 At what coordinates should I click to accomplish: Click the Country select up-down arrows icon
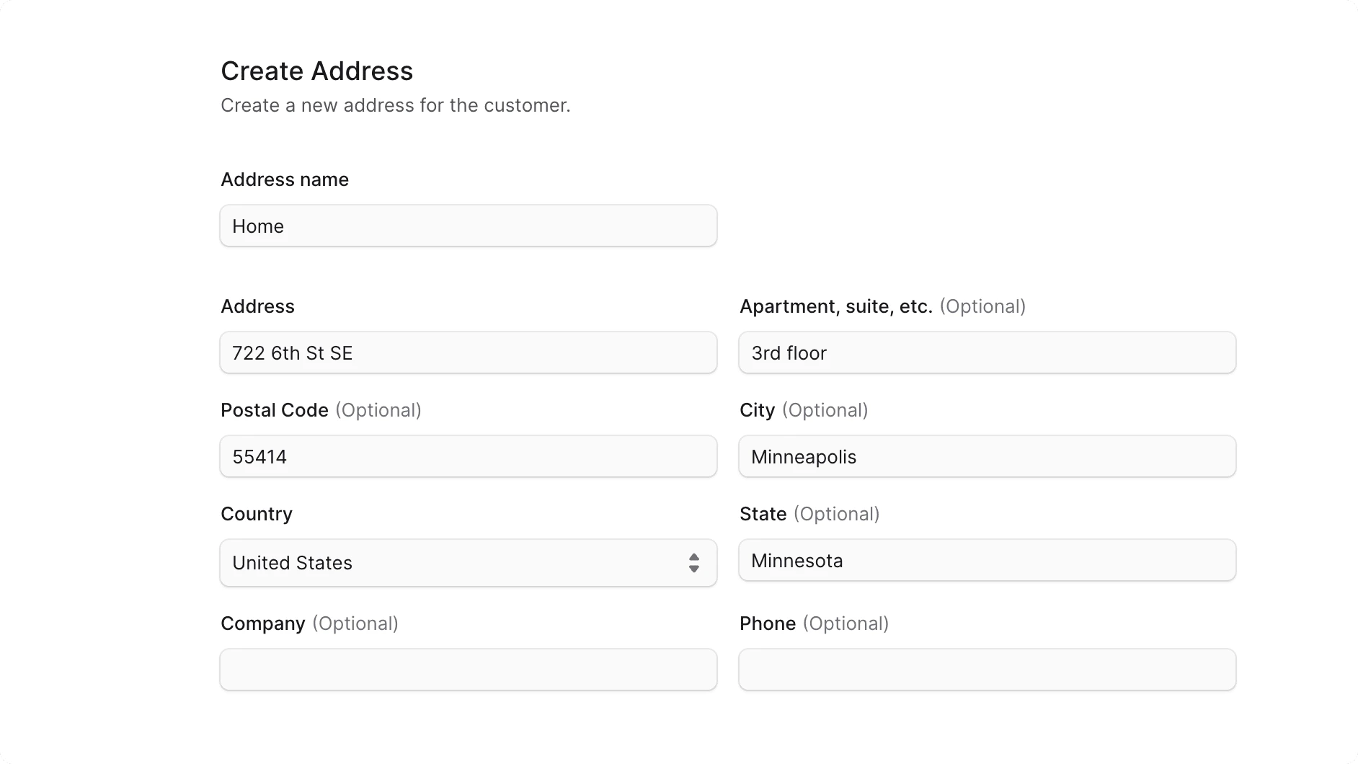click(x=694, y=563)
